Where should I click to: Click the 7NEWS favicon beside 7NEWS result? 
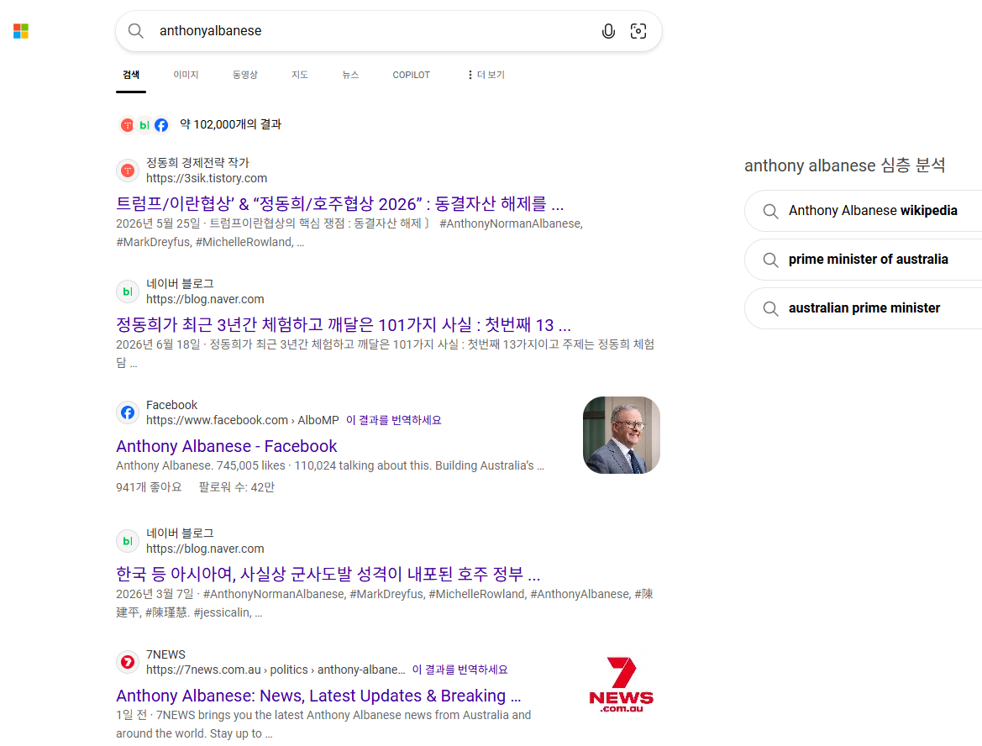tap(128, 662)
